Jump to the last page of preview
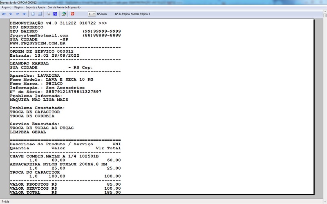Viewport: 327px width, 204px height. point(25,14)
